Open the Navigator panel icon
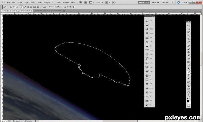The width and height of the screenshot is (203, 122). coord(147,33)
